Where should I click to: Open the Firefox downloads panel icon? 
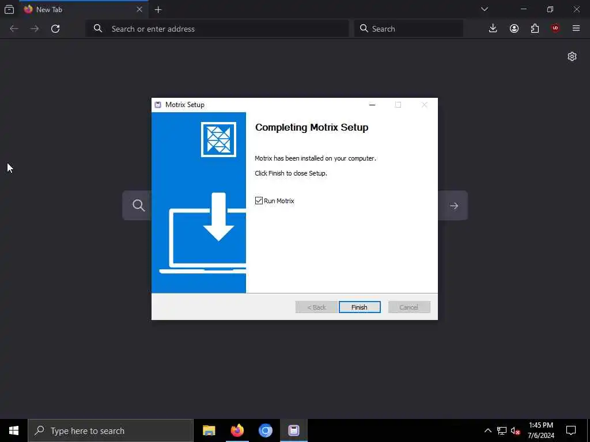[493, 29]
